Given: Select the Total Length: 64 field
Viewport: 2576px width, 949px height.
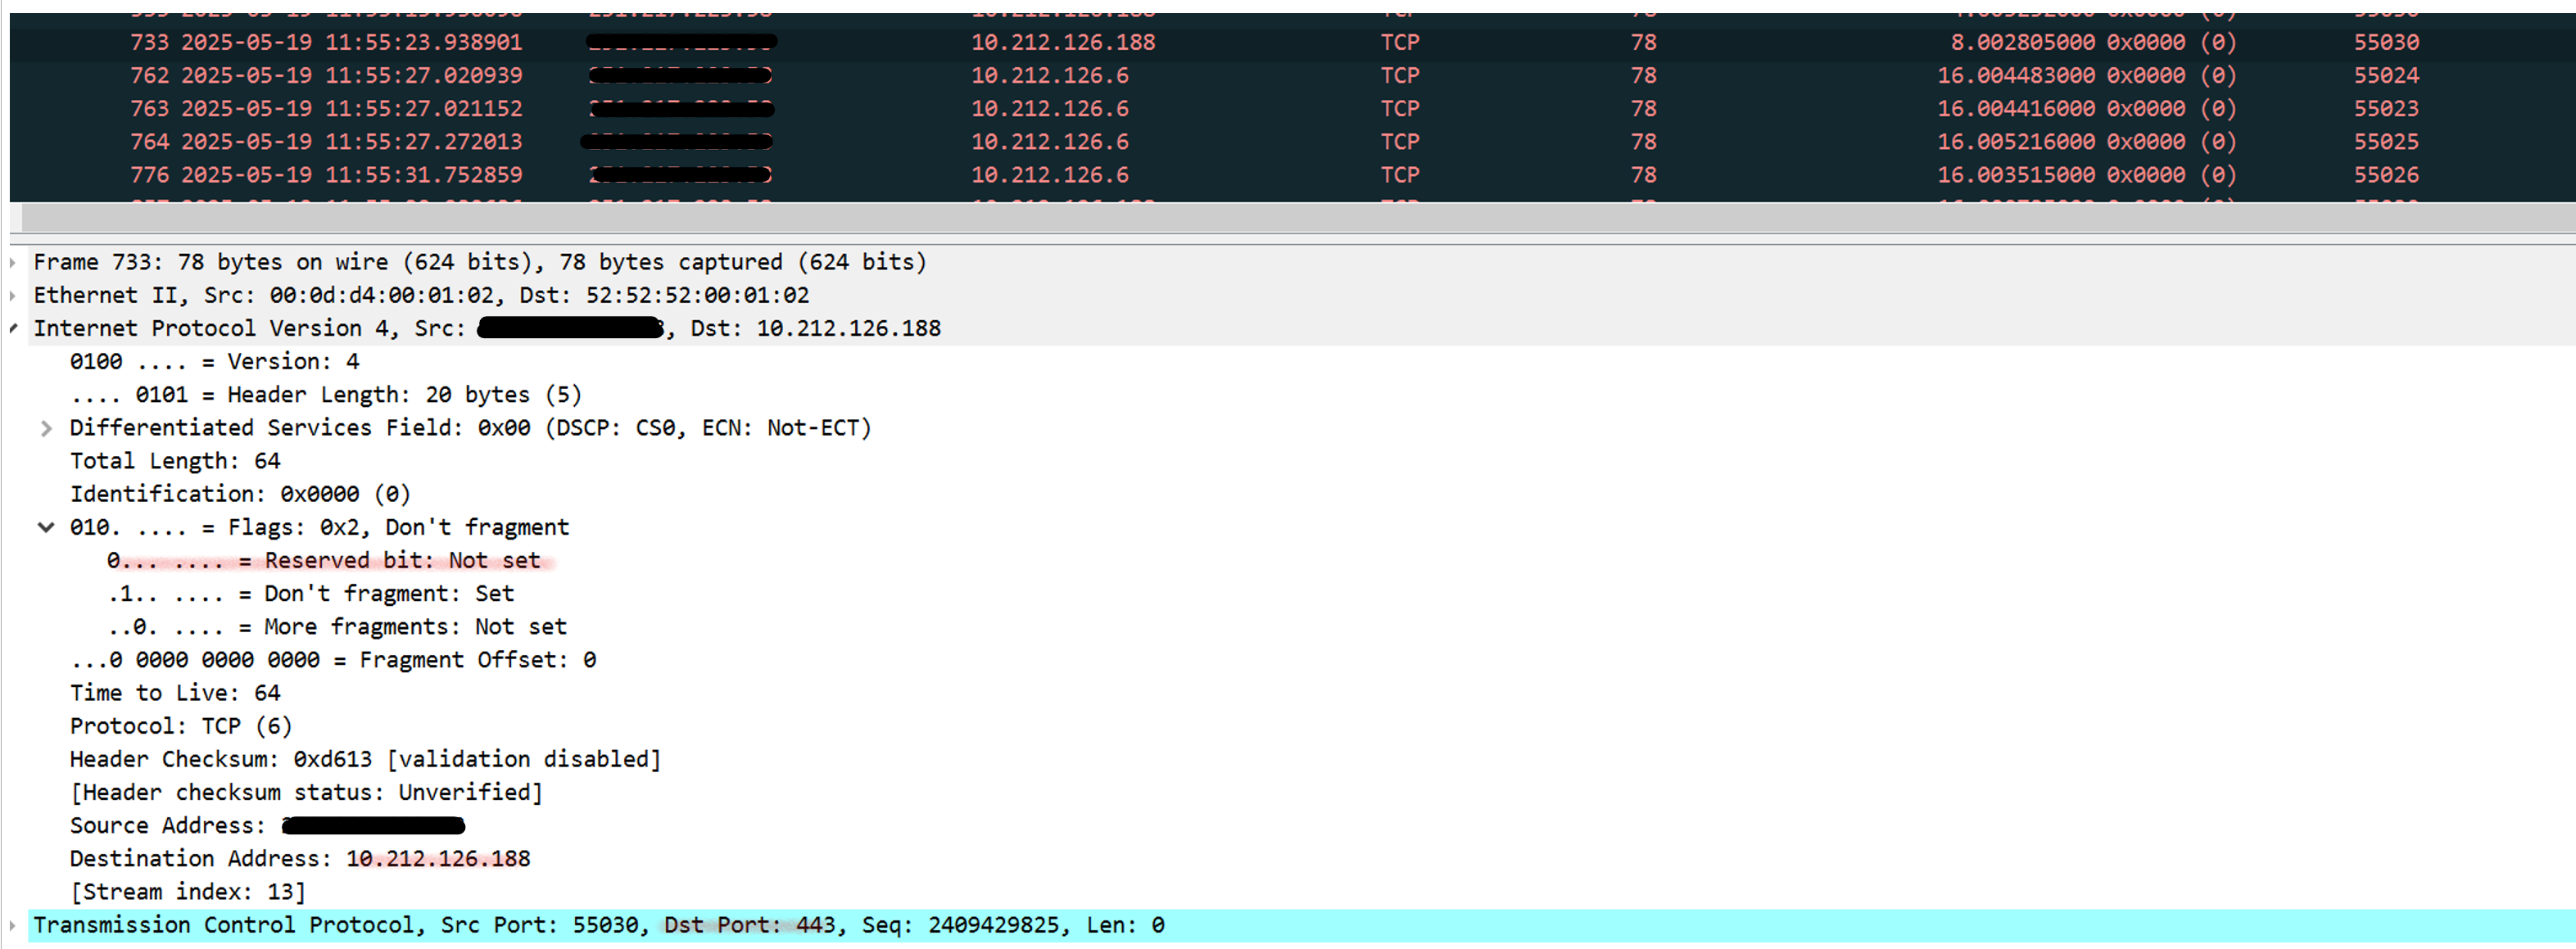Looking at the screenshot, I should tap(175, 461).
